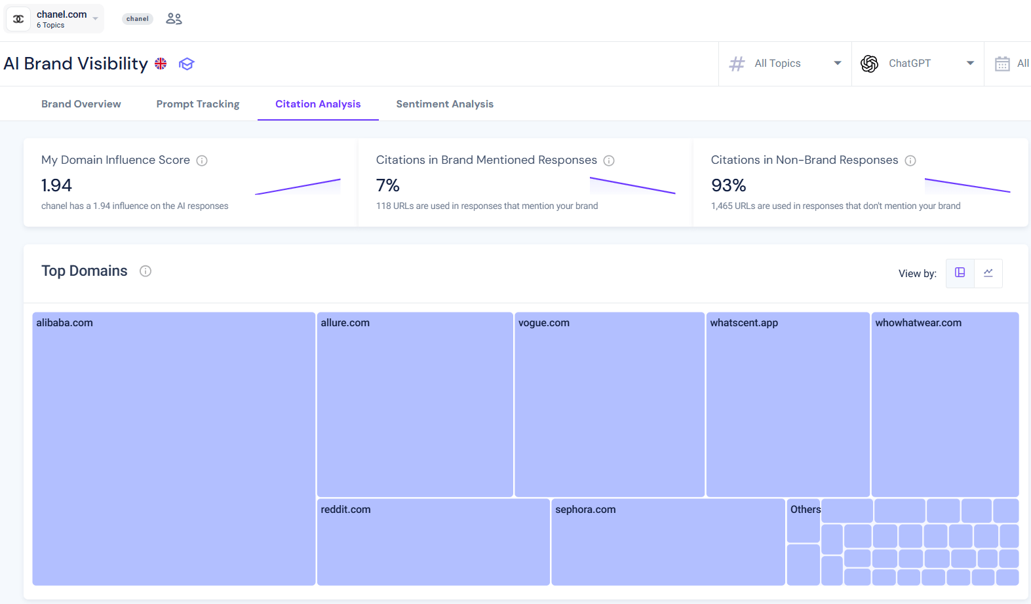The height and width of the screenshot is (604, 1031).
Task: Expand the chanel.com project dropdown
Action: coord(54,19)
